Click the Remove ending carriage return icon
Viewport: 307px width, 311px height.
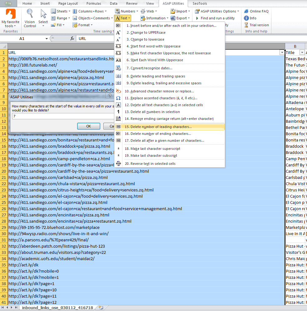pos(118,119)
